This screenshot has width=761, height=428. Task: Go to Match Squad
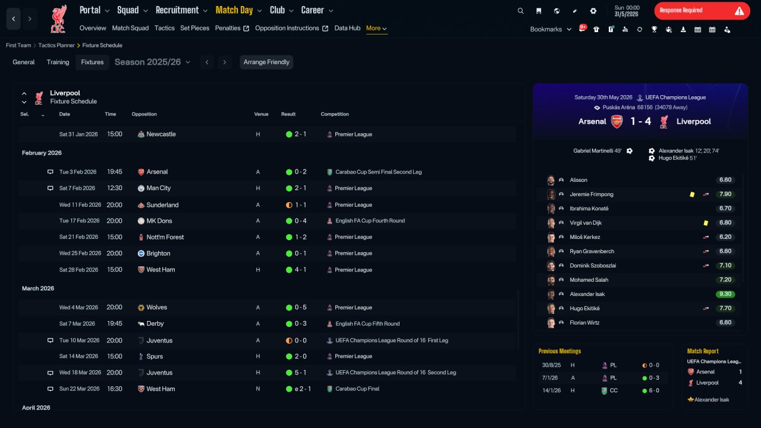130,29
